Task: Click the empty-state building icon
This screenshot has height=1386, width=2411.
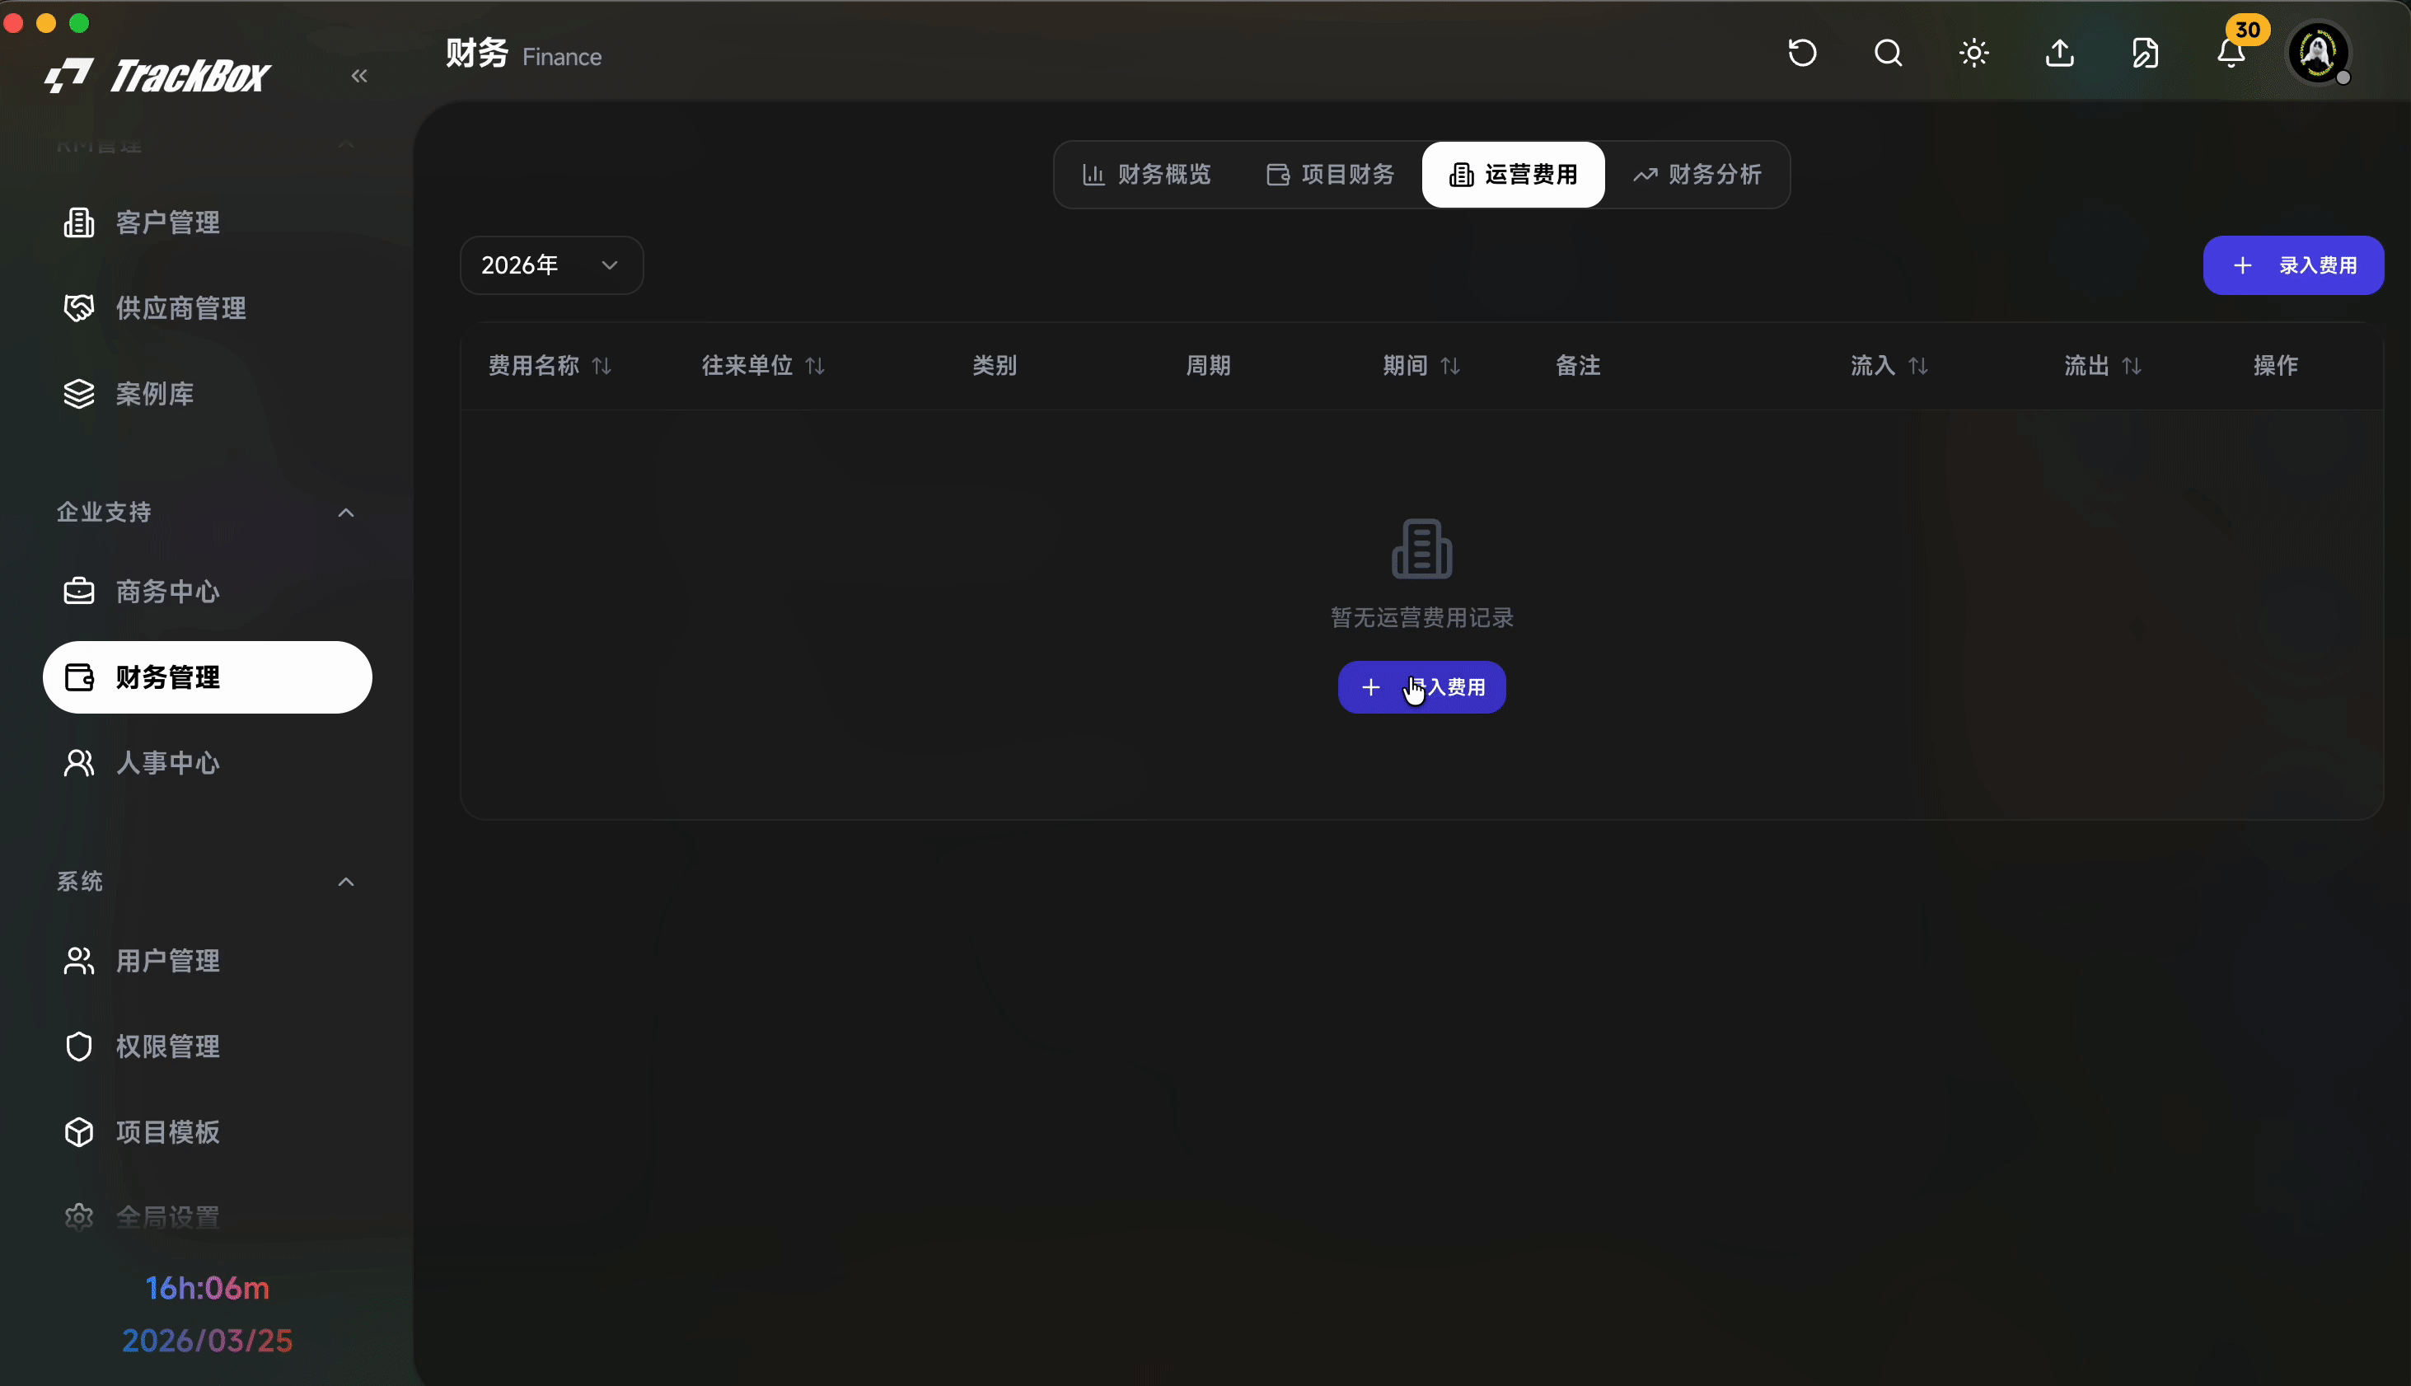Action: (1422, 550)
